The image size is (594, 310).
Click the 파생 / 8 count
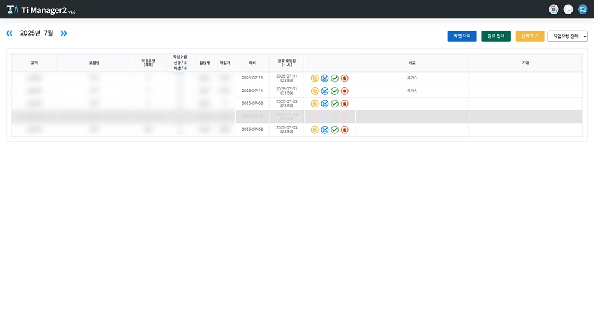180,68
